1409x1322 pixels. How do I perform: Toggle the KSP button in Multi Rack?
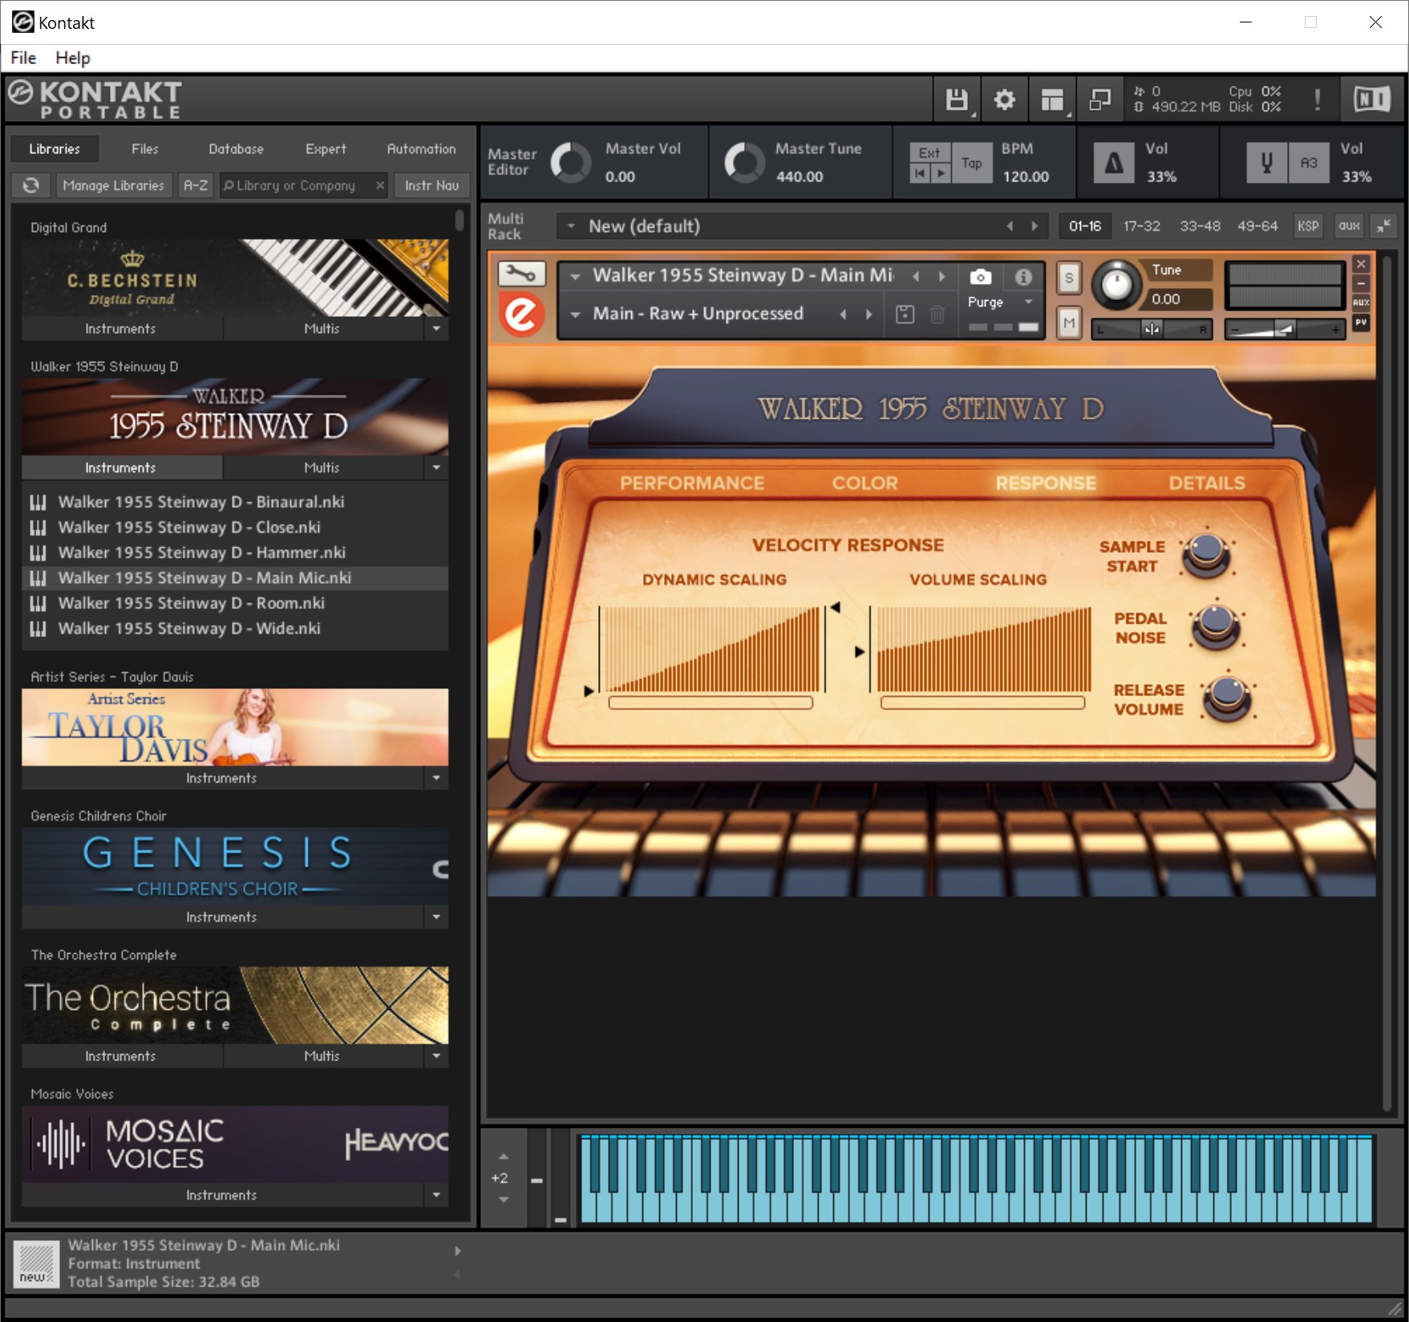coord(1308,226)
